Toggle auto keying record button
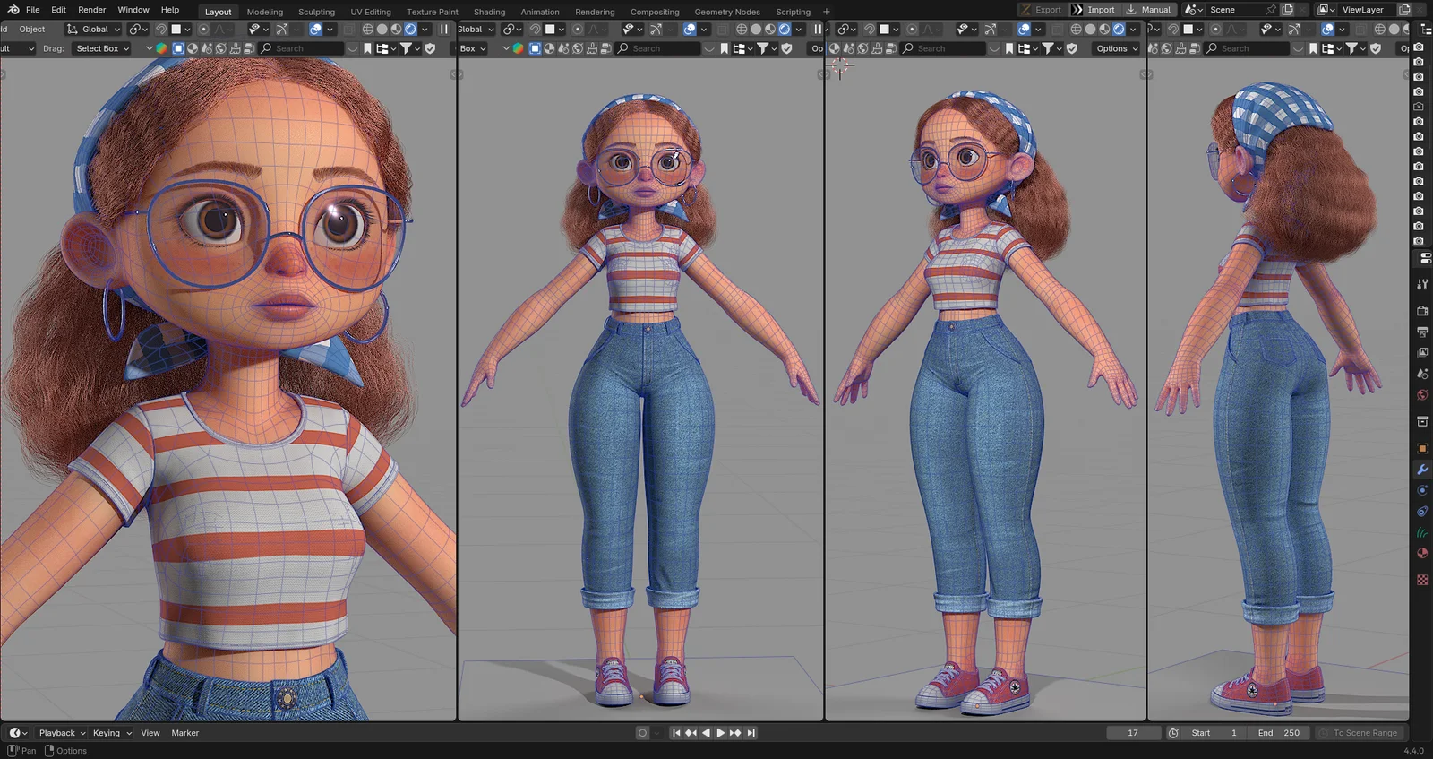The height and width of the screenshot is (759, 1433). tap(642, 733)
